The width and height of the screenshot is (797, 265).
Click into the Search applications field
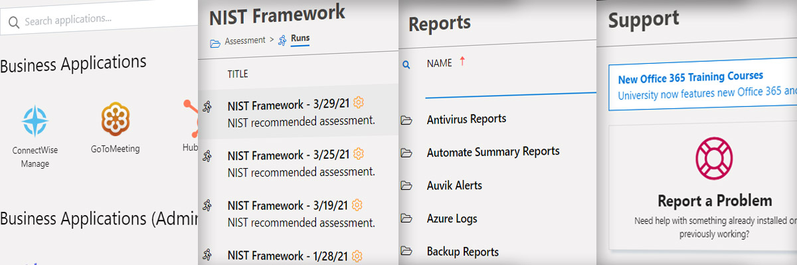100,21
